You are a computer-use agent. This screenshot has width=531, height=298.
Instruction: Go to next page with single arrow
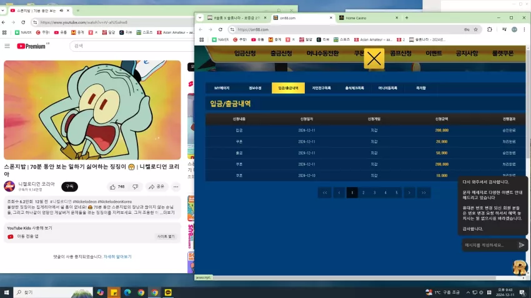click(x=409, y=193)
